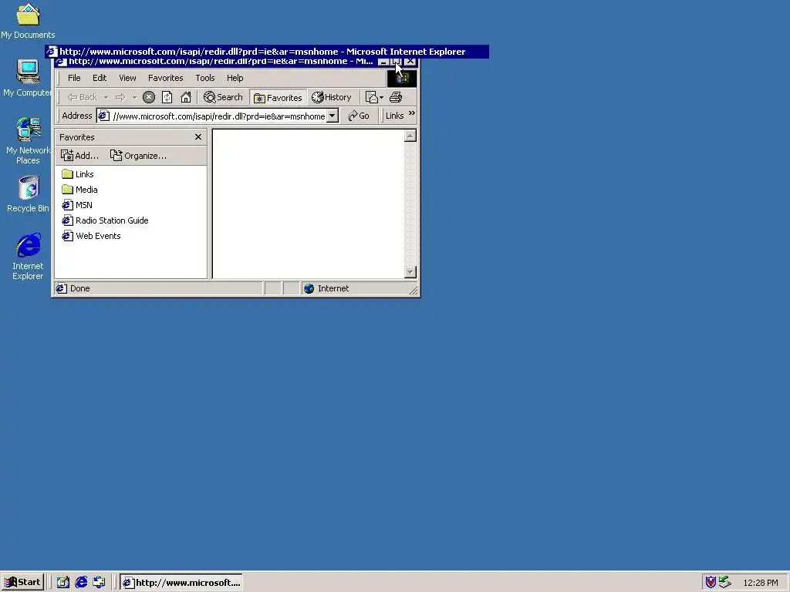Screen dimensions: 790x592
Task: Click the Done status text
Action: click(80, 288)
